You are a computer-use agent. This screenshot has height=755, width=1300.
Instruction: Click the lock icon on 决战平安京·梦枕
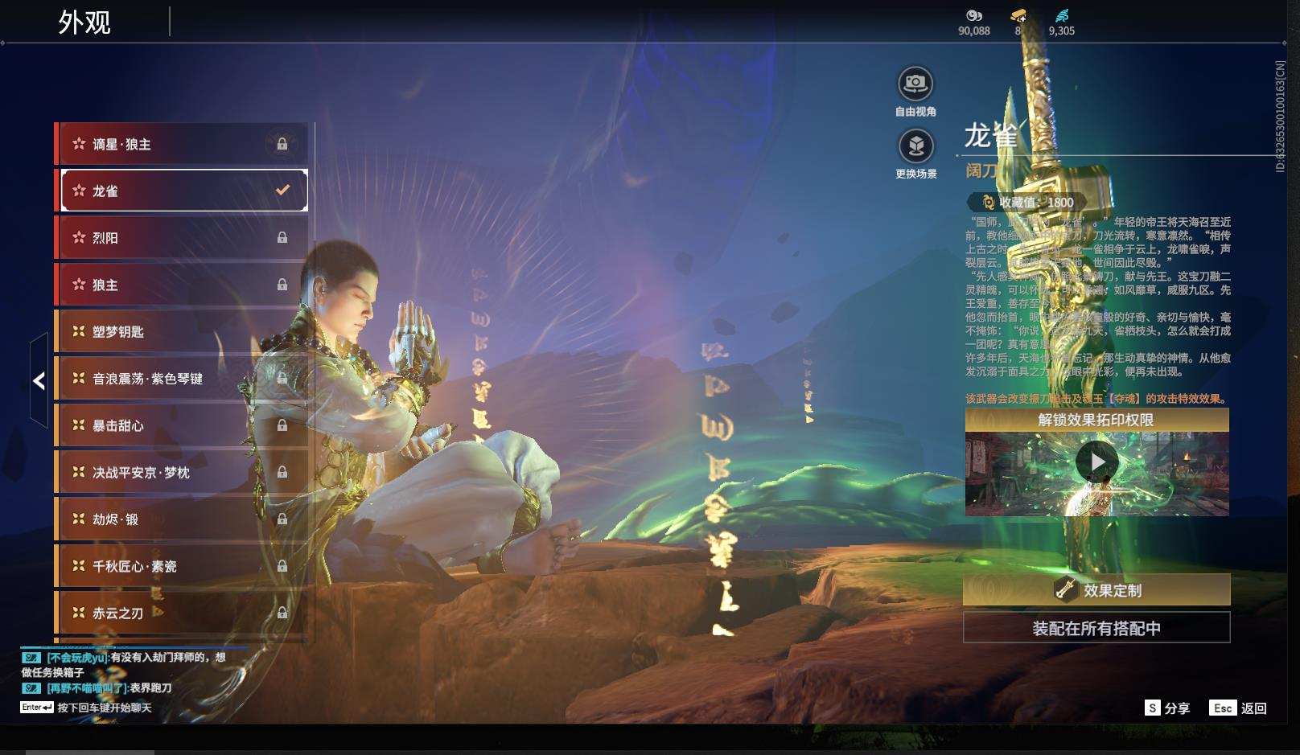[282, 472]
